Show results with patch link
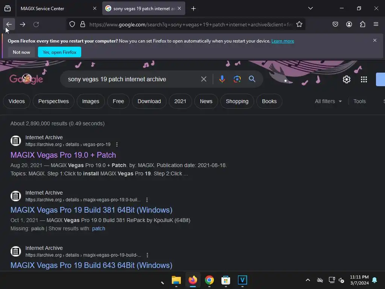Viewport: 385px width, 289px height. (x=99, y=228)
